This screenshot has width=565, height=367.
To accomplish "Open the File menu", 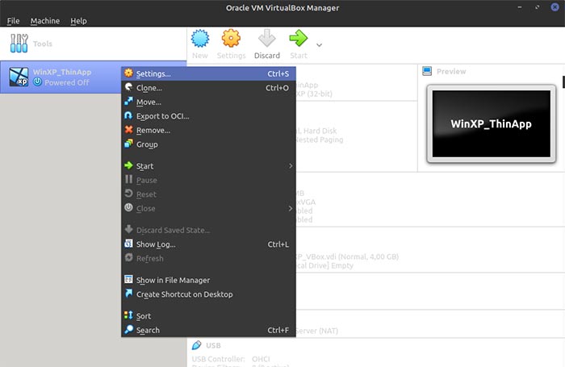I will click(14, 21).
